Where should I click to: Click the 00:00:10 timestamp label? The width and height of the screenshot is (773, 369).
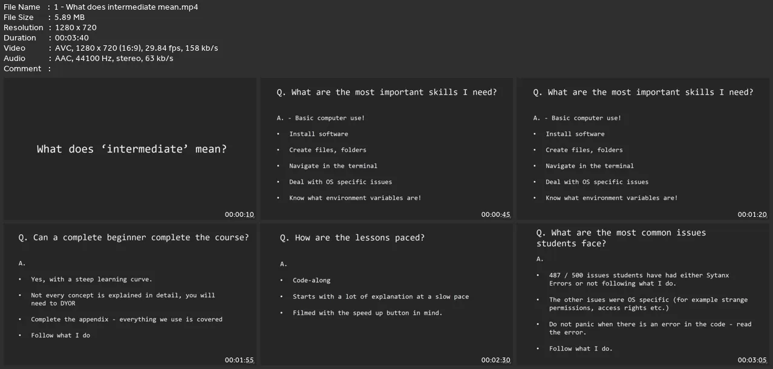coord(240,214)
